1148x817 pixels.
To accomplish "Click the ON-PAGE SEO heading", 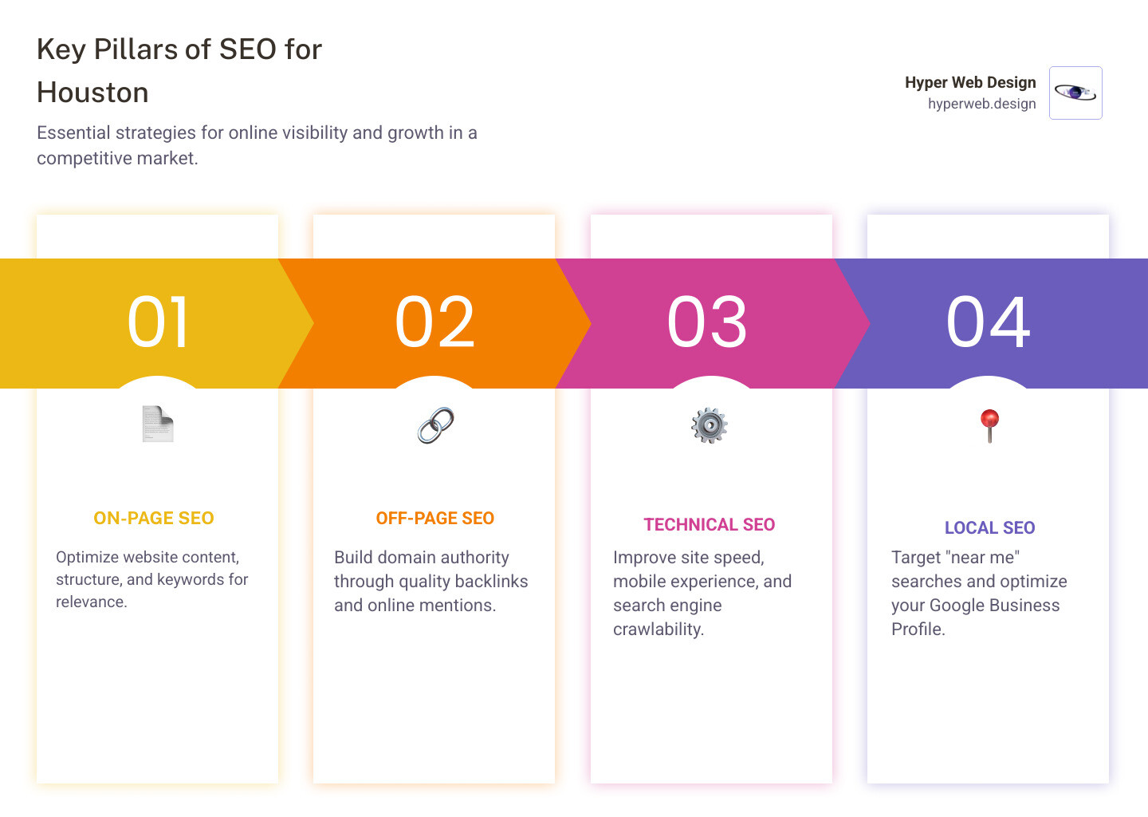I will (154, 519).
